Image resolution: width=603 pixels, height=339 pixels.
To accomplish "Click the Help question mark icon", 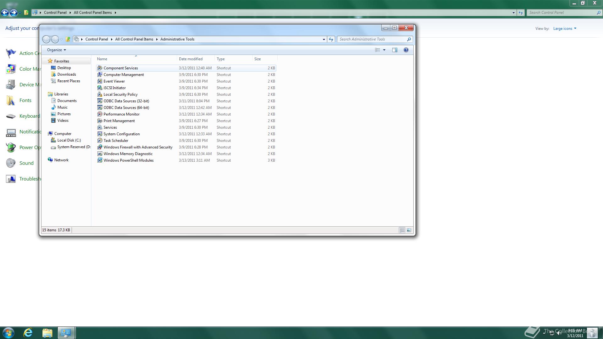I will [406, 50].
